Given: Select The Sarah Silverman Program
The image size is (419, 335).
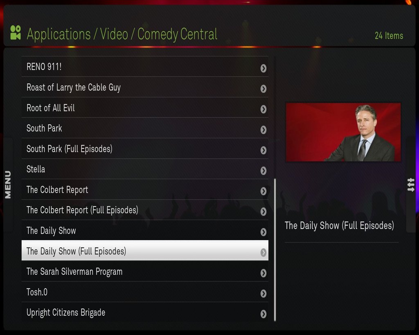Looking at the screenshot, I should coord(145,272).
